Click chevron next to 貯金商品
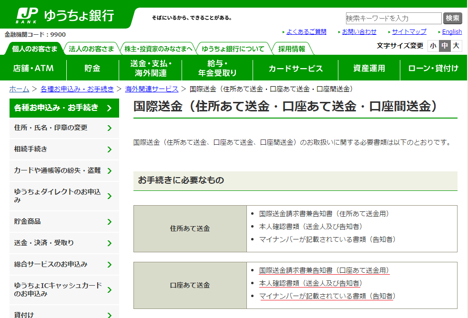 (110, 222)
